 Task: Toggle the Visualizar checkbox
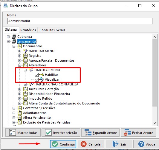pos(36,79)
